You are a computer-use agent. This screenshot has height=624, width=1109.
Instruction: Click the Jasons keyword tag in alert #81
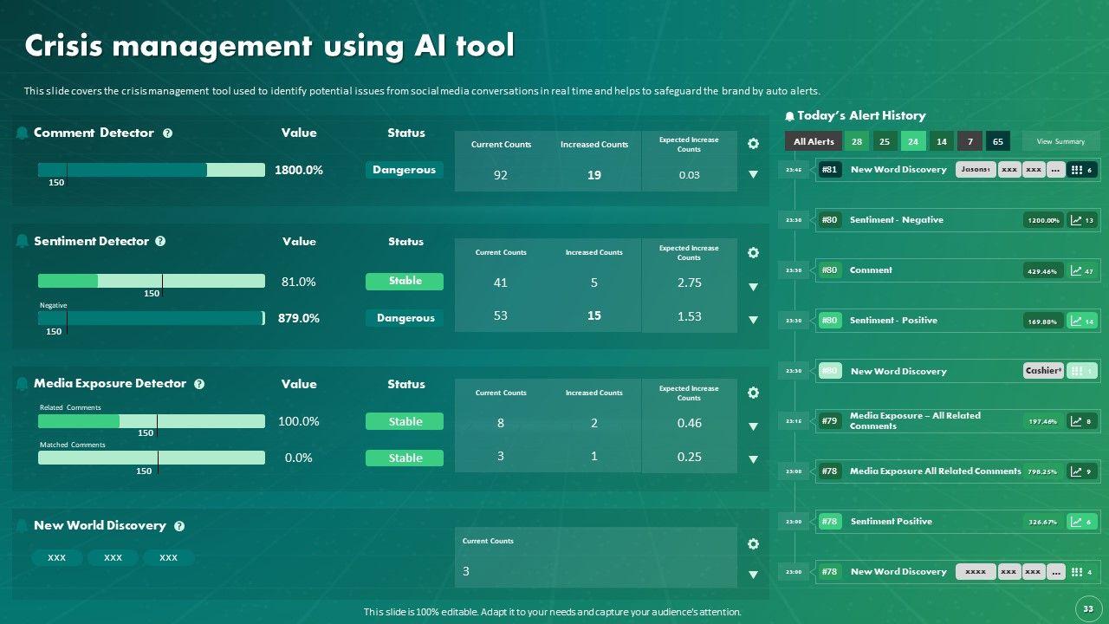(x=976, y=170)
